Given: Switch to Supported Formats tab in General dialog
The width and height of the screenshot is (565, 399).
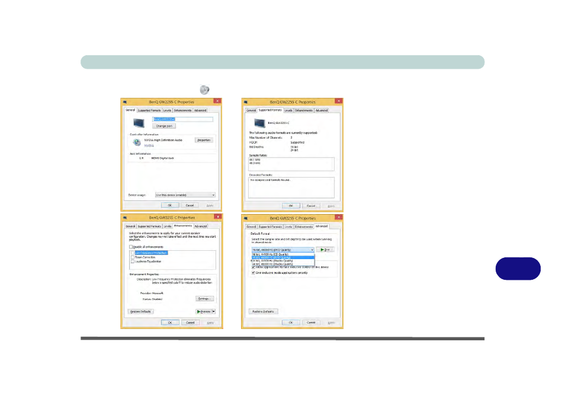Looking at the screenshot, I should (x=149, y=110).
